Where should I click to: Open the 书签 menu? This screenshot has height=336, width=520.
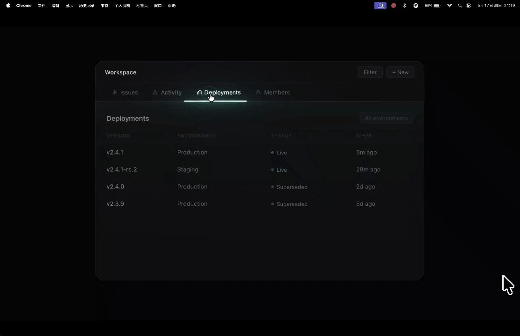tap(105, 5)
